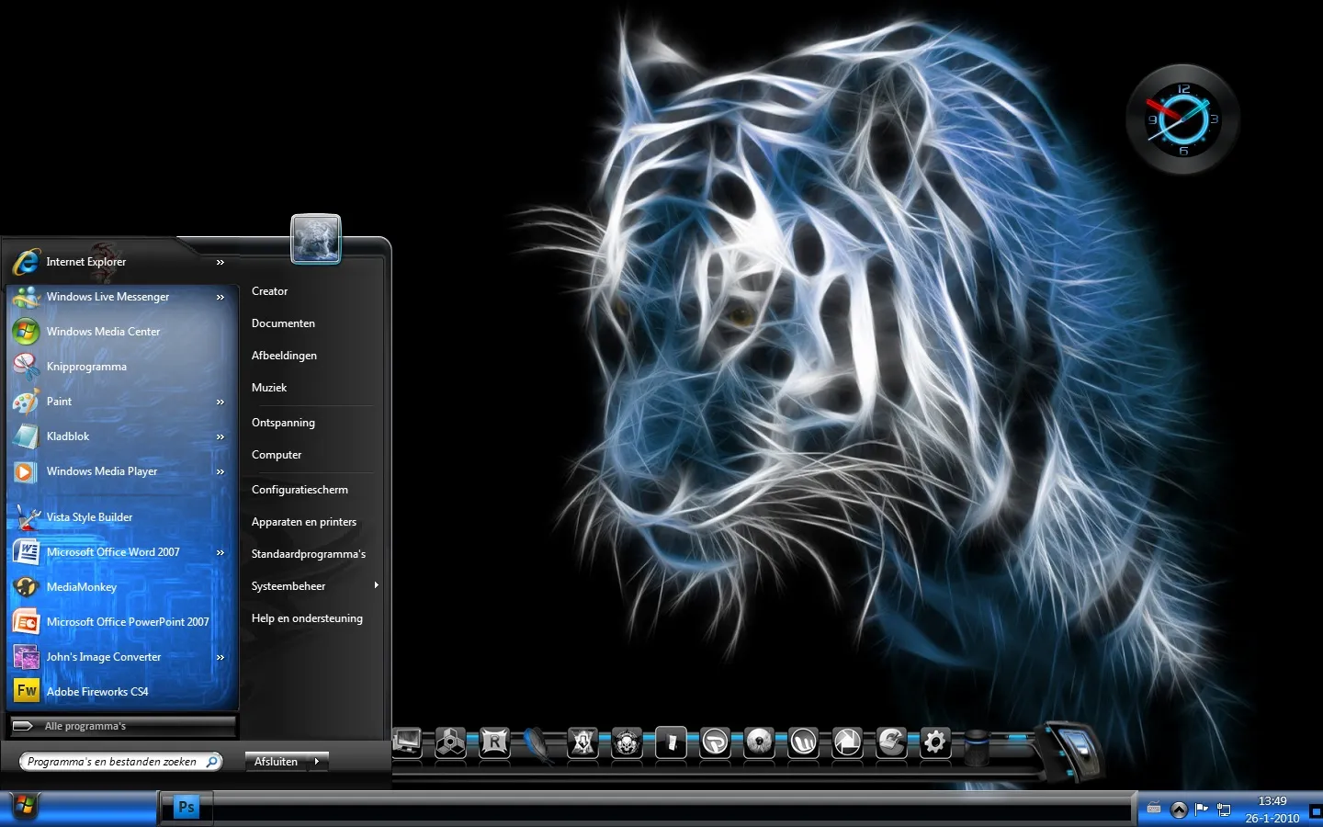Open Microsoft Office PowerPoint 2007

tap(119, 622)
